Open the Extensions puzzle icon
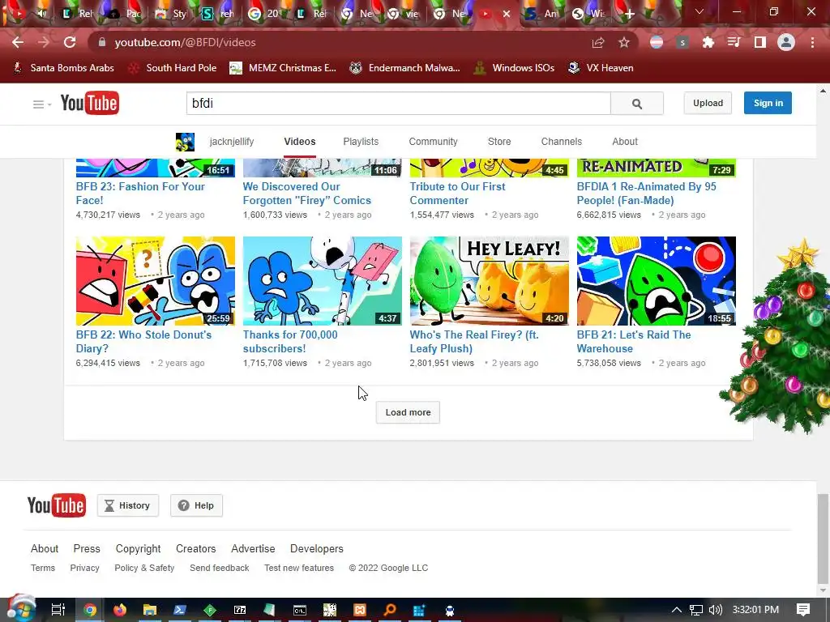The width and height of the screenshot is (830, 622). [x=708, y=42]
